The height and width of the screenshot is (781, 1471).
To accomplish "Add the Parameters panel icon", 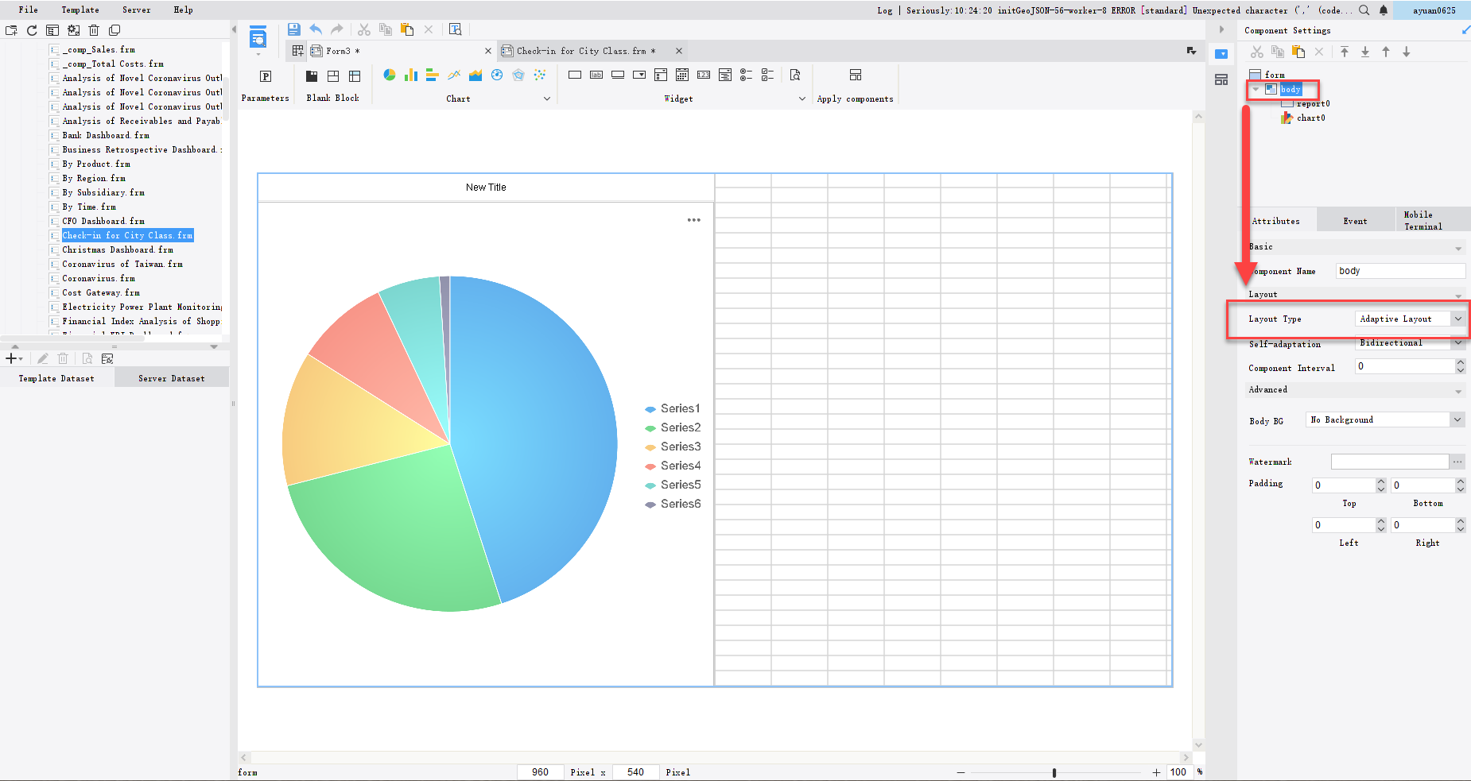I will pos(266,76).
